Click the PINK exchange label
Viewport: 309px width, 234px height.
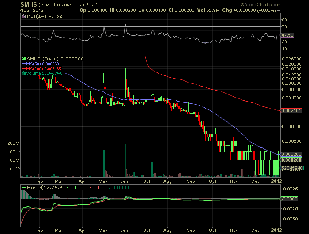(91, 5)
